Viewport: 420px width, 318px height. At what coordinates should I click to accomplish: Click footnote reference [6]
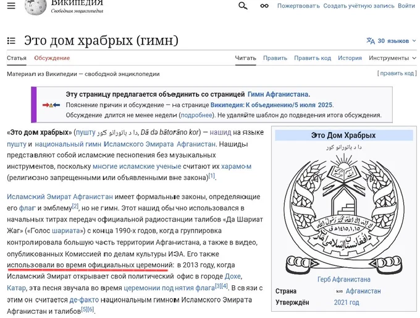91,309
